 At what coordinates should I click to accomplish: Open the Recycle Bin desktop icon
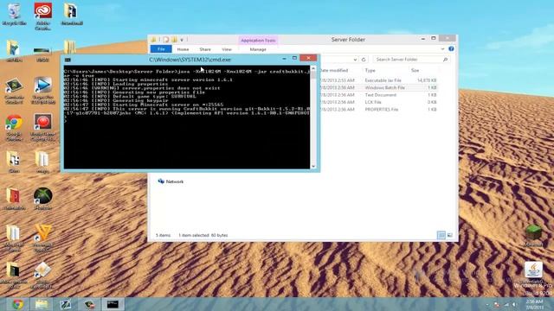(x=14, y=15)
